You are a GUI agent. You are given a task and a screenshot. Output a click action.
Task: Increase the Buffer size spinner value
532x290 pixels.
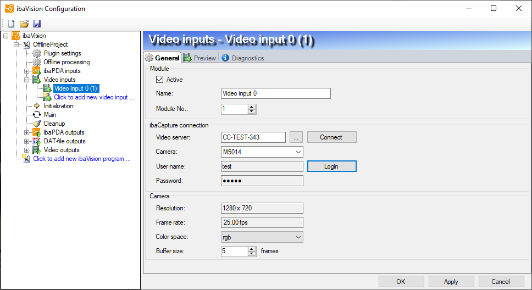[x=252, y=249]
